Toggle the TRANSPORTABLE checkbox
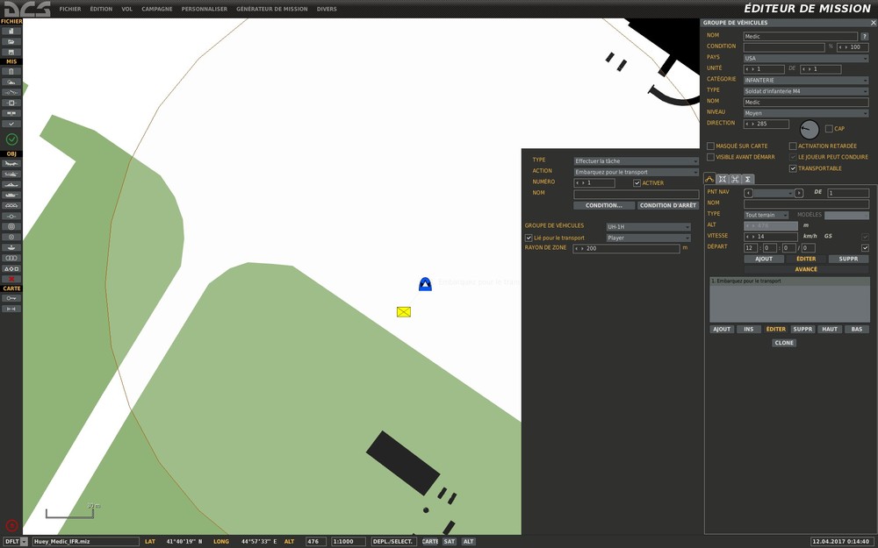This screenshot has height=548, width=878. click(x=793, y=168)
